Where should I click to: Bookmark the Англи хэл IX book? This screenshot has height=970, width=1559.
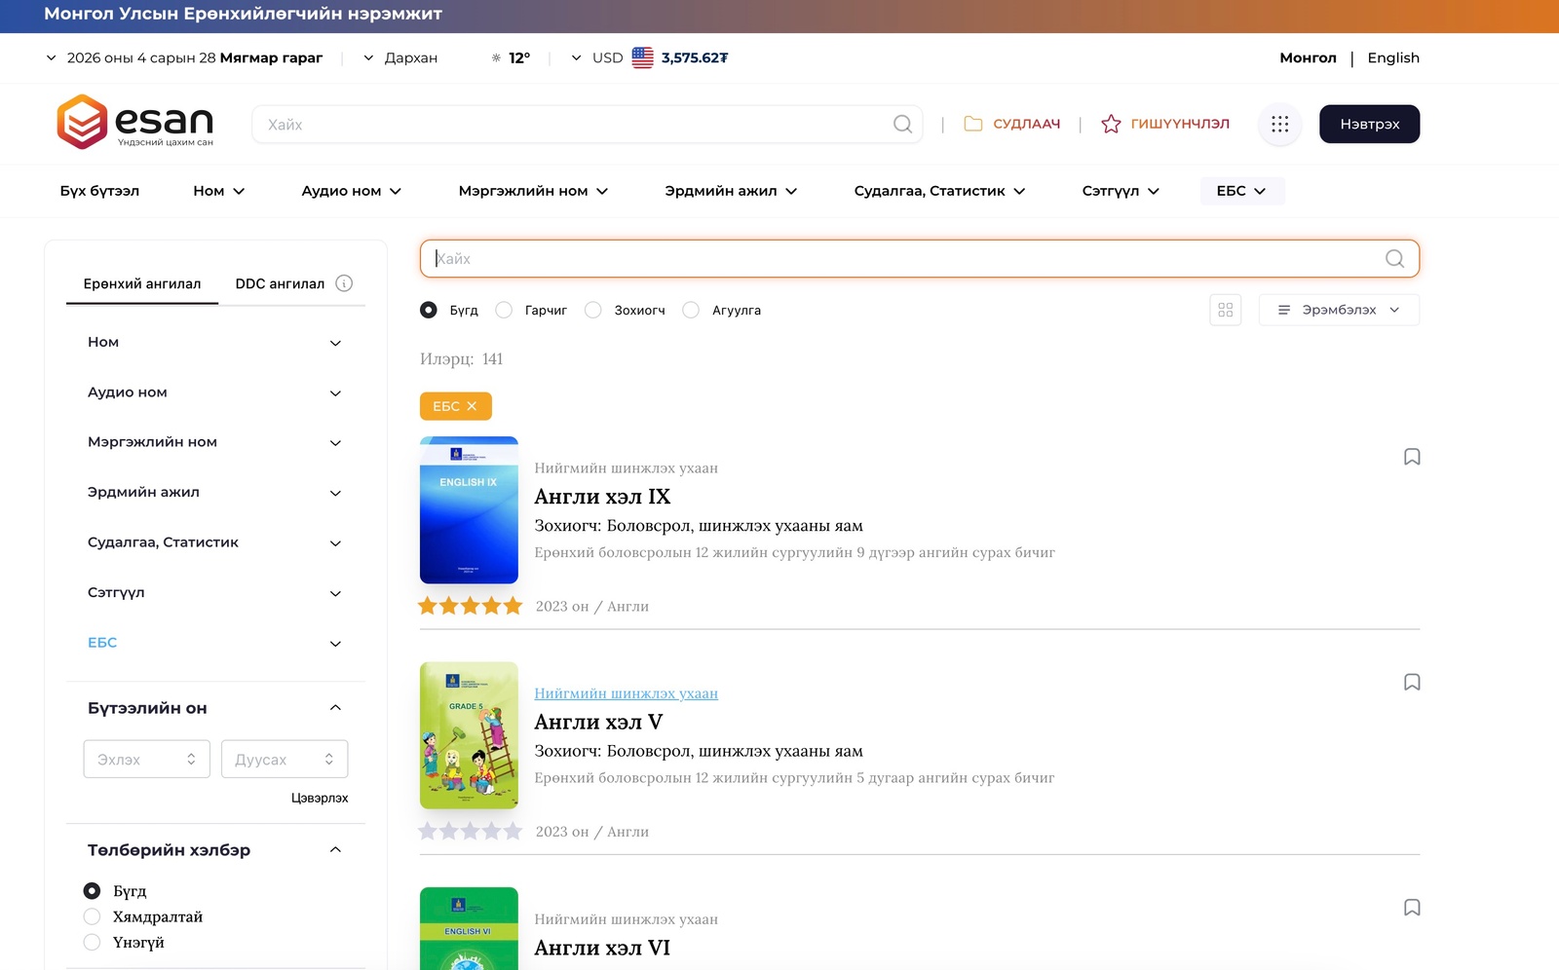1411,457
